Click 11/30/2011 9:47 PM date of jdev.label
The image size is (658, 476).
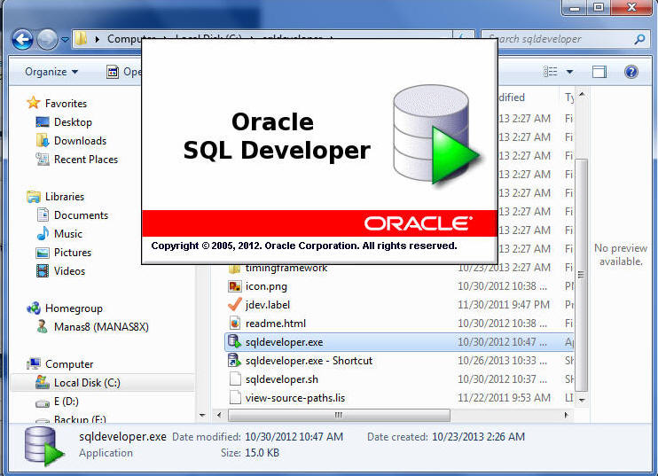504,305
